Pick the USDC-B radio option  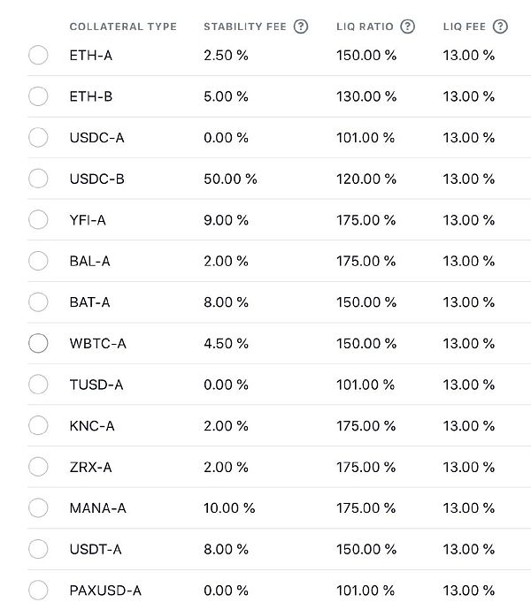pyautogui.click(x=38, y=179)
